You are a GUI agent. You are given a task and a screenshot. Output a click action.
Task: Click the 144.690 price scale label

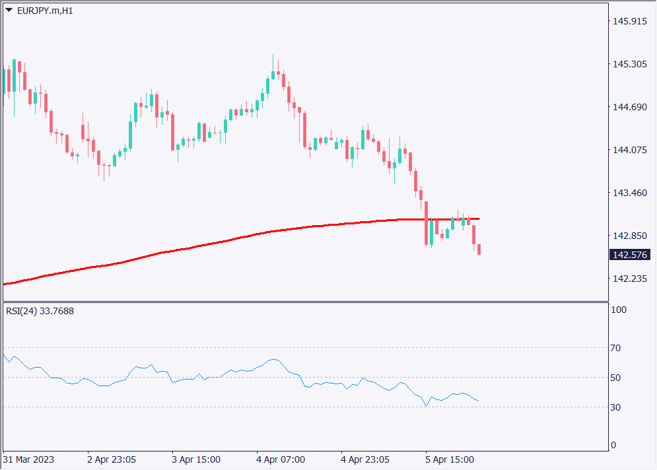click(629, 107)
